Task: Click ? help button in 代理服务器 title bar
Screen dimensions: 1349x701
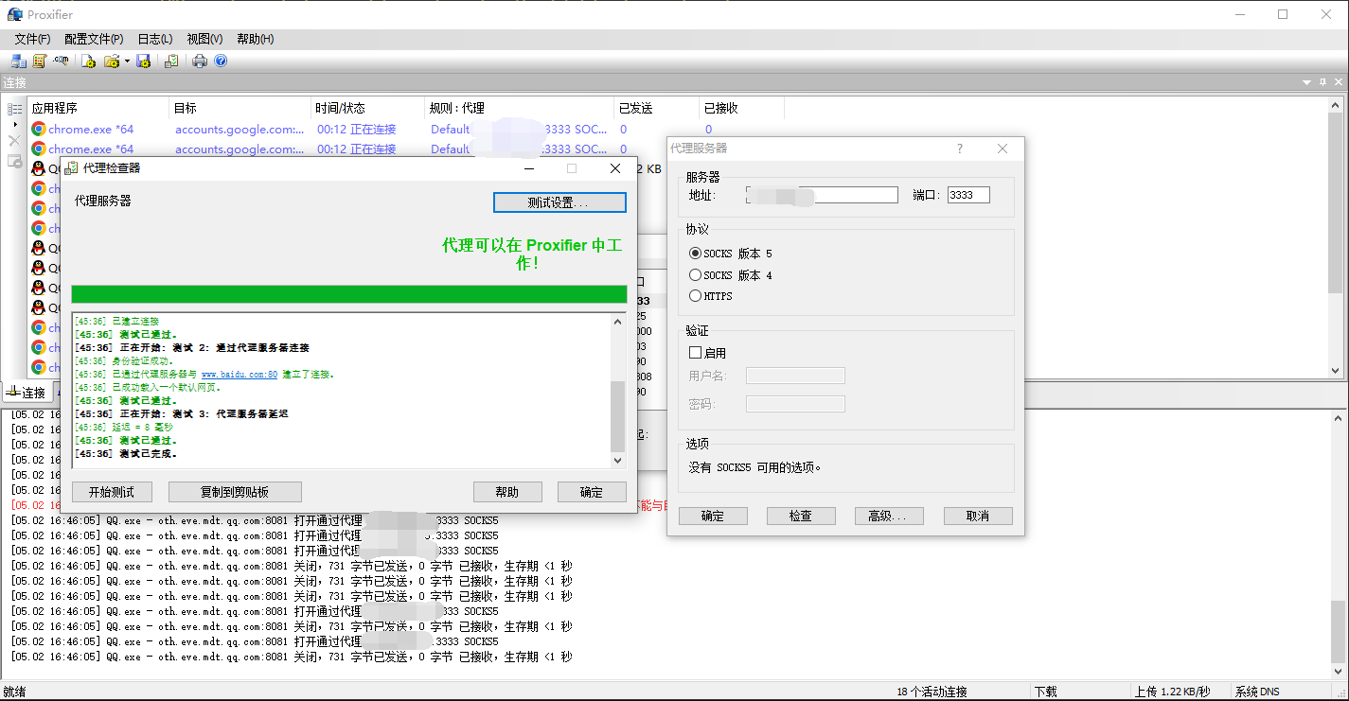Action: [x=960, y=149]
